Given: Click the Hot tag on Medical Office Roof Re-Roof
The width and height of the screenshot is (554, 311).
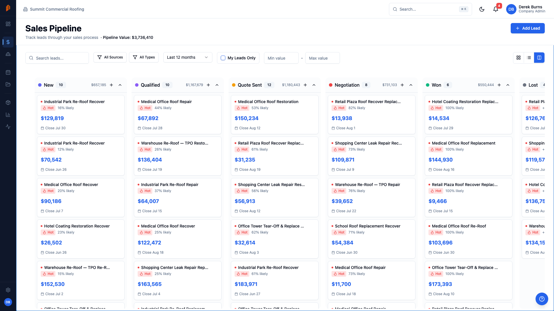Looking at the screenshot, I should pos(436,232).
